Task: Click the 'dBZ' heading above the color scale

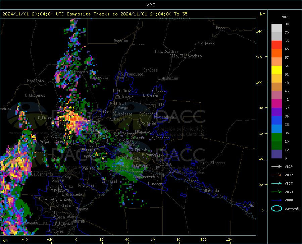Action: click(x=285, y=17)
